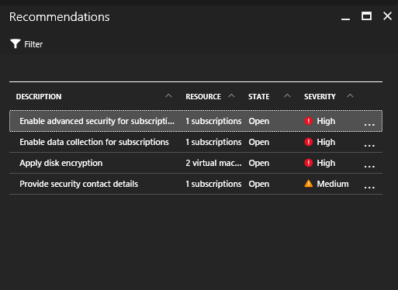This screenshot has width=398, height=290.
Task: Open more options for Enable data collection
Action: point(369,146)
